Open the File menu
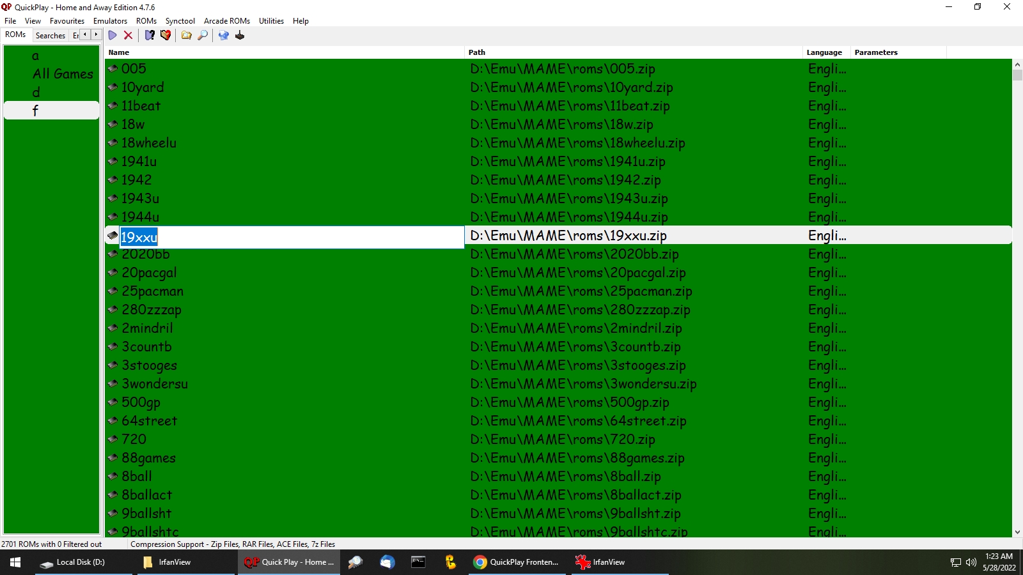The width and height of the screenshot is (1023, 575). (x=10, y=21)
